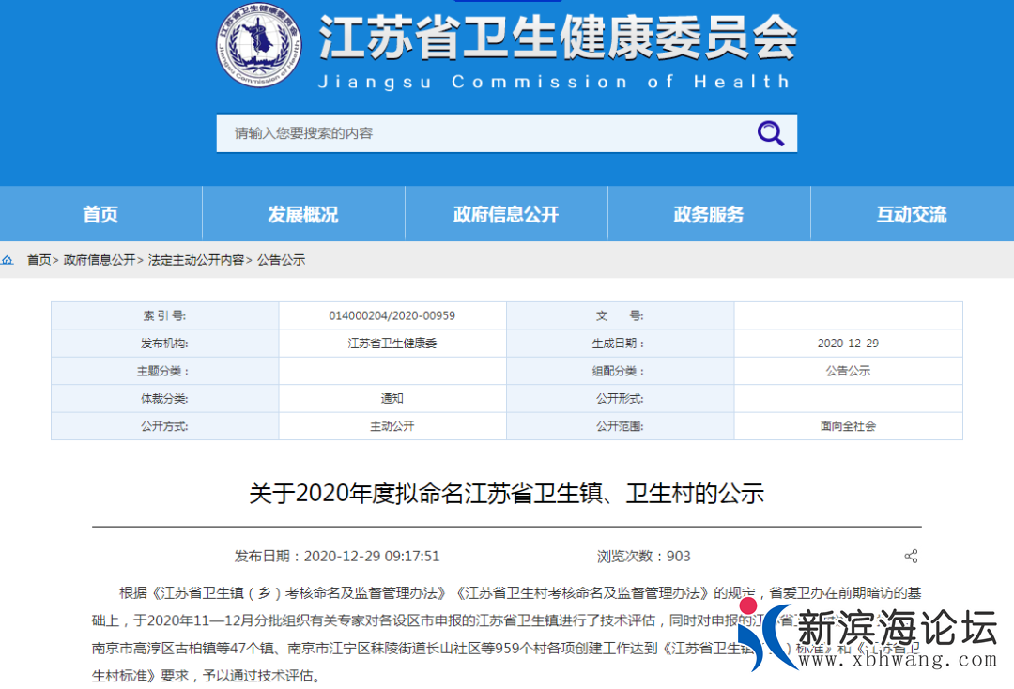
Task: Click the search magnifier icon
Action: tap(770, 132)
